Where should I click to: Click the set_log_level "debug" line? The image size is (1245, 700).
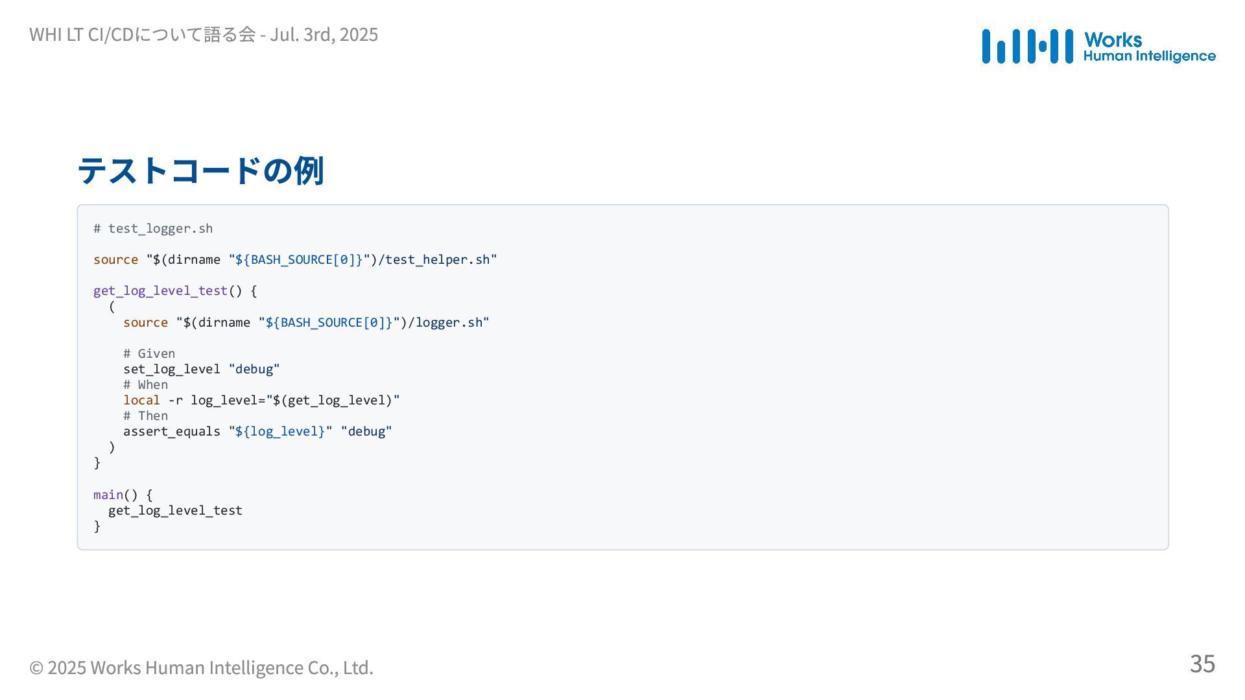202,369
